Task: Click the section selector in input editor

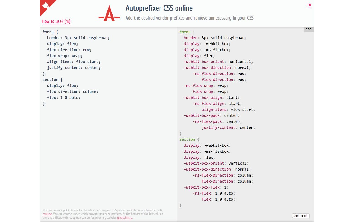Action: point(50,80)
